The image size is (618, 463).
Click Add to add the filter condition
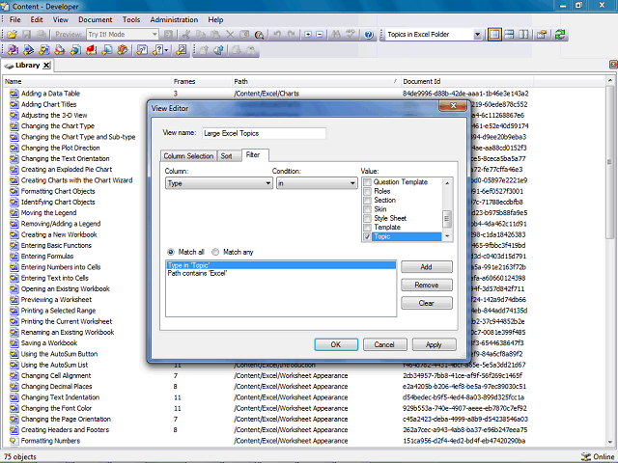(x=427, y=267)
